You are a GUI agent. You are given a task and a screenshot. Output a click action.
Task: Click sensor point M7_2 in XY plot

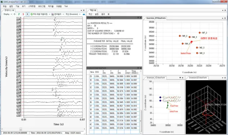(x=200, y=33)
